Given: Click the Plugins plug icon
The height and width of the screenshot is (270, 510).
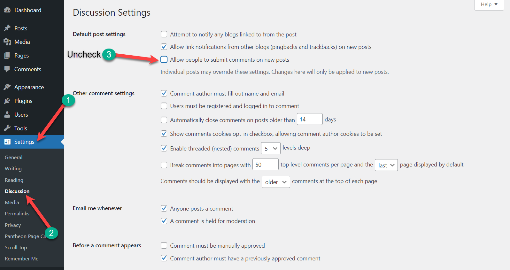Looking at the screenshot, I should tap(7, 101).
